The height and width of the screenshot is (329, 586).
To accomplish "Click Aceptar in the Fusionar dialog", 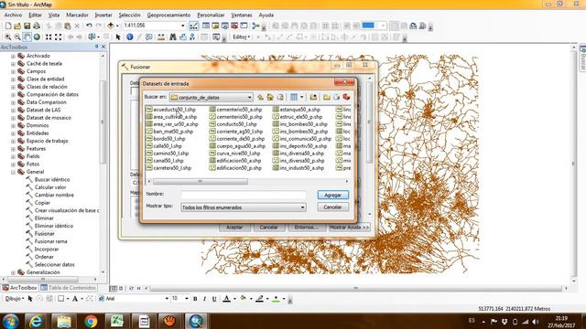I will pyautogui.click(x=234, y=228).
